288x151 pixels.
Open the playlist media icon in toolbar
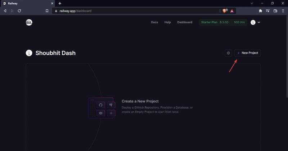(x=267, y=11)
